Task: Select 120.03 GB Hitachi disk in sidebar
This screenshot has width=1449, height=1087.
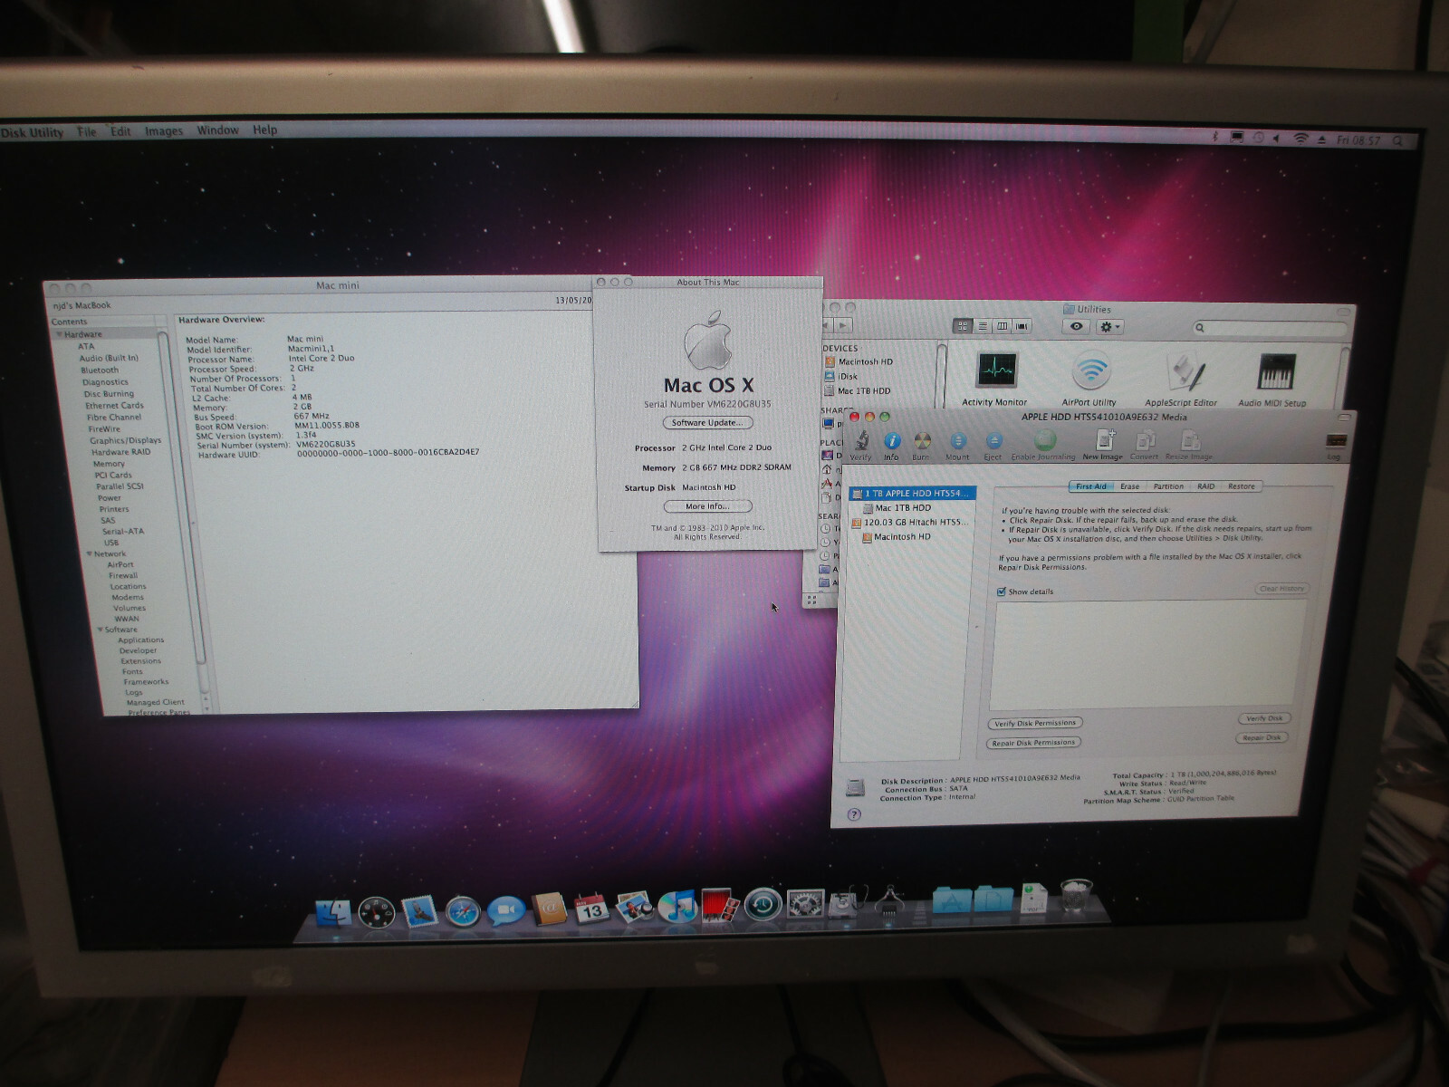Action: 909,522
